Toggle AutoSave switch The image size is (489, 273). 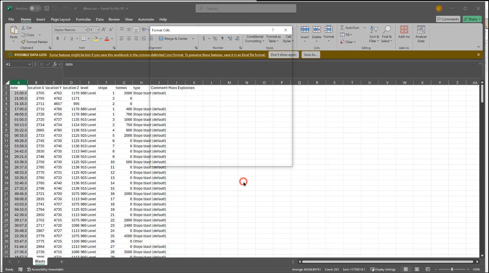35,8
